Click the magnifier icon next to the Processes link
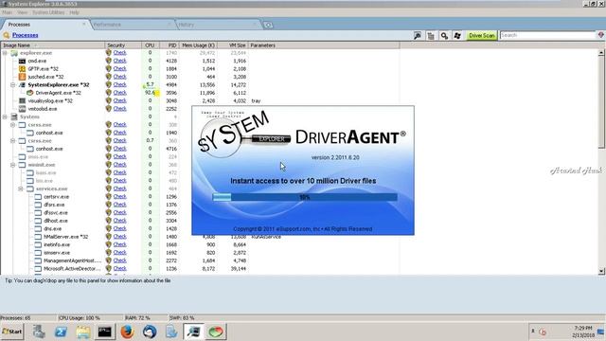606x341 pixels. 7,35
